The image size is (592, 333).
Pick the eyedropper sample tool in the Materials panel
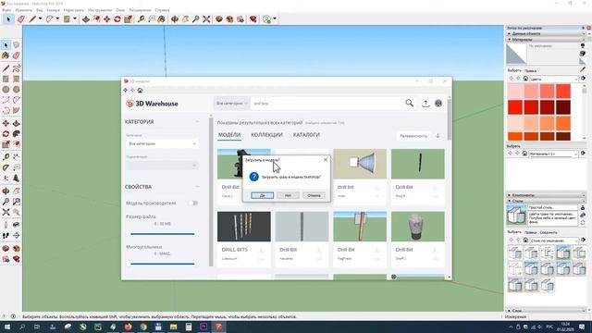(x=583, y=69)
